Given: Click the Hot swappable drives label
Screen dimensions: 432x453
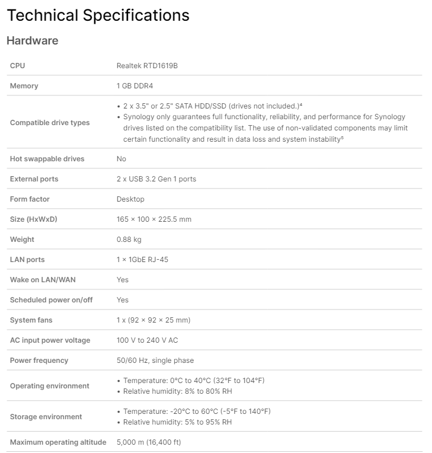Looking at the screenshot, I should (x=47, y=159).
